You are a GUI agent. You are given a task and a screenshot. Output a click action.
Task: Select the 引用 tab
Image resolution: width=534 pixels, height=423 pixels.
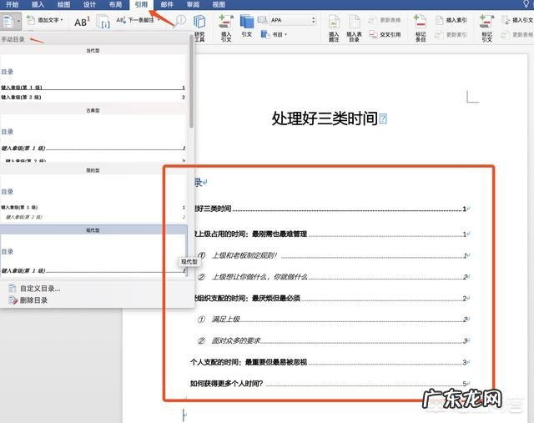(141, 4)
